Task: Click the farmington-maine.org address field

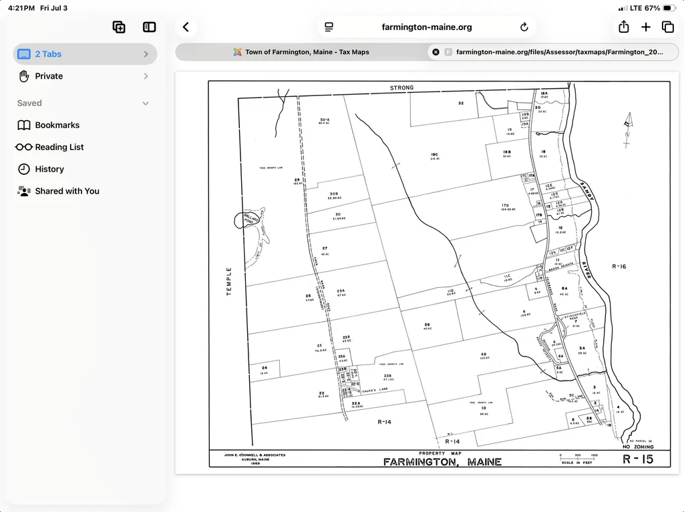Action: coord(427,27)
